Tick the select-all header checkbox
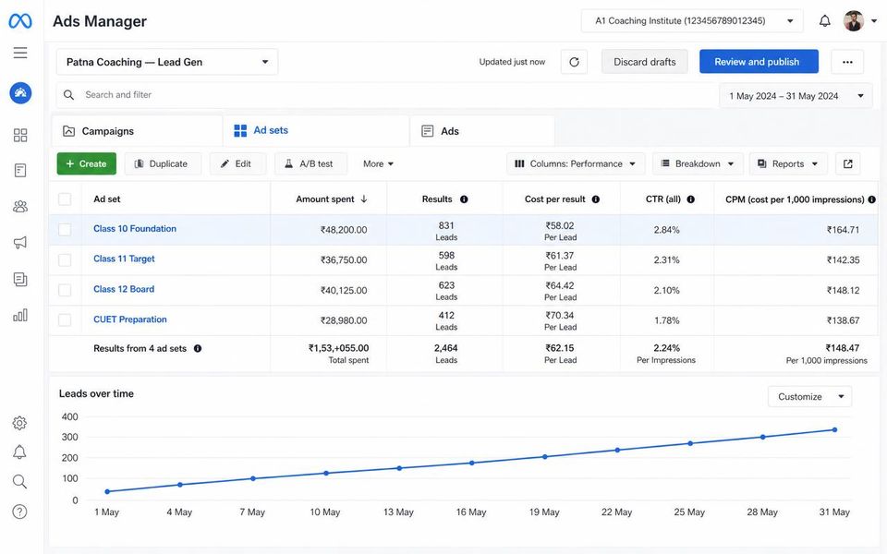 click(x=65, y=199)
